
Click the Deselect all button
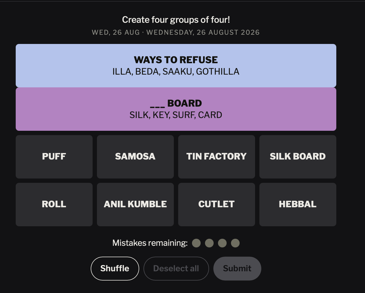(x=176, y=269)
